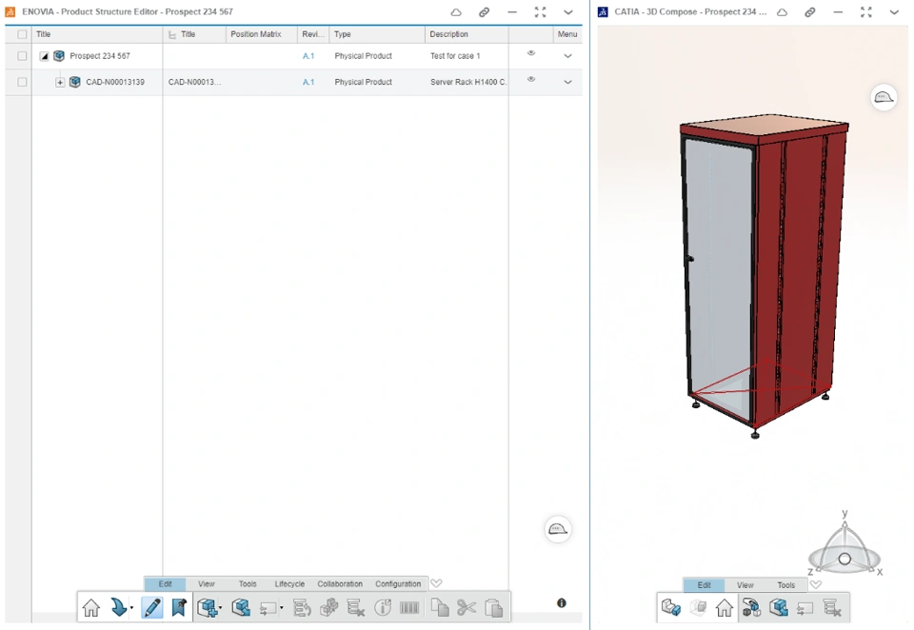Select the View tab in ENOVIA action bar

click(207, 584)
